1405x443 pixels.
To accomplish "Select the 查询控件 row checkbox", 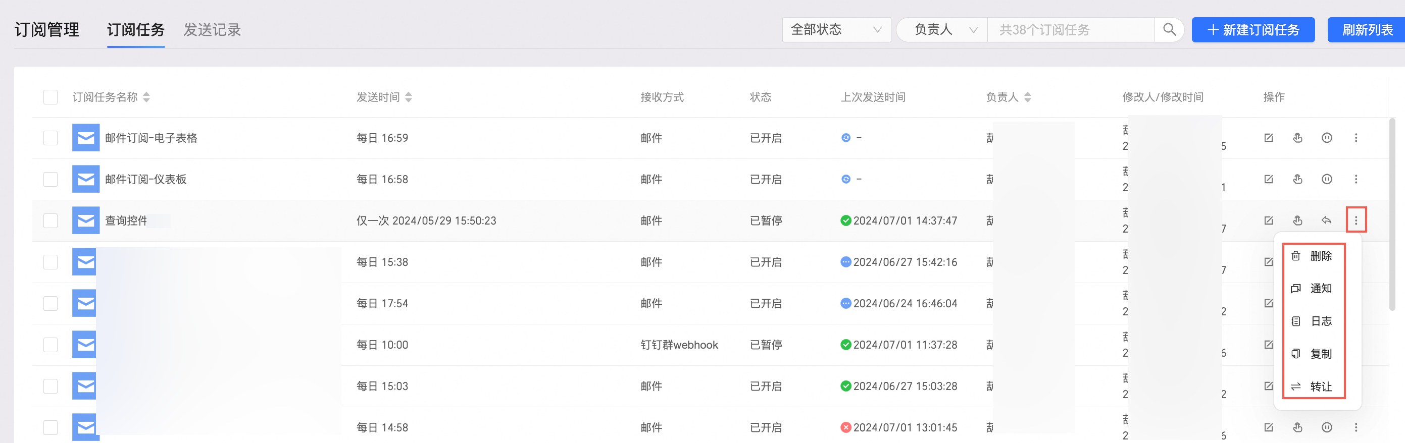I will coord(51,220).
